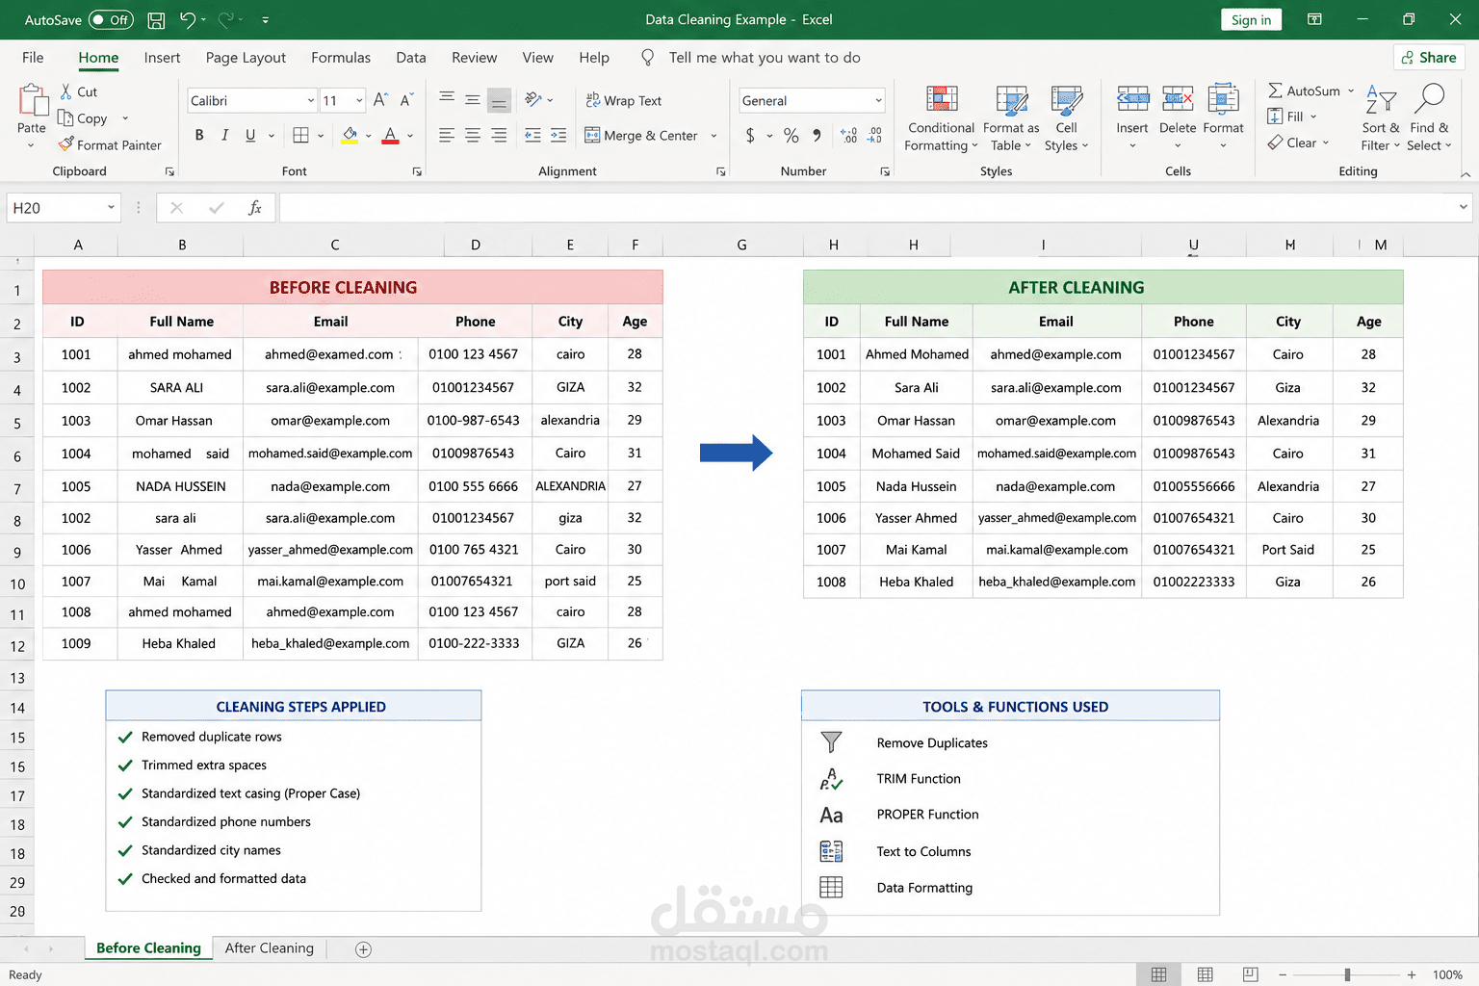Viewport: 1479px width, 986px height.
Task: Expand the Clear dropdown arrow
Action: tap(1326, 143)
